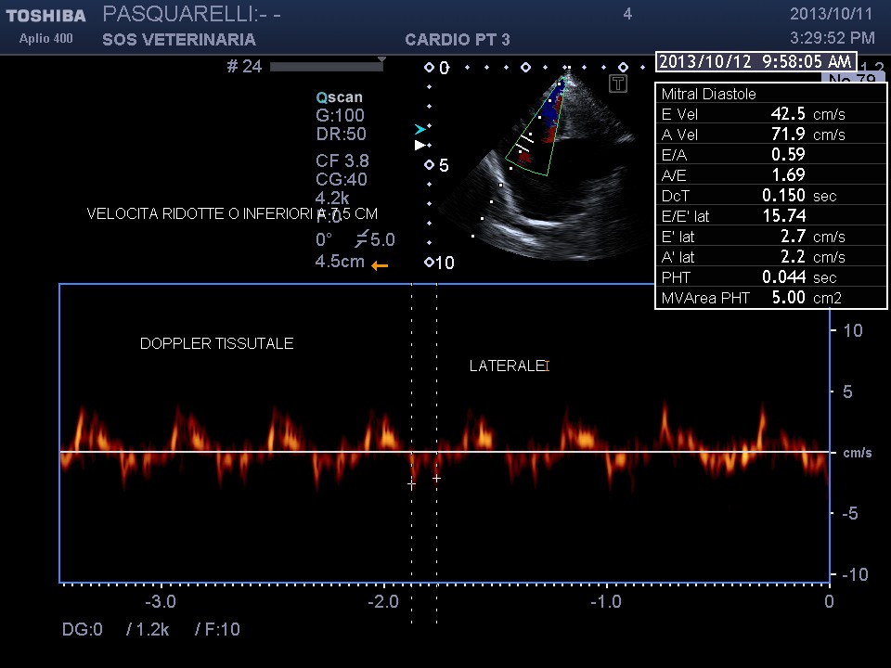Screen dimensions: 891x668
Task: Click the left measurement caliper cross
Action: click(411, 484)
